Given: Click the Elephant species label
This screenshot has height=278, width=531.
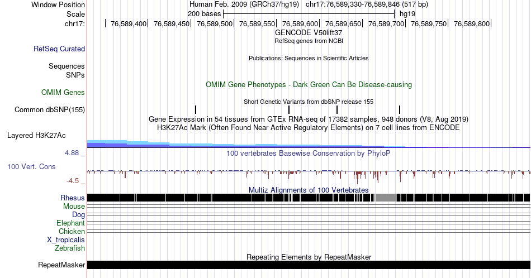Looking at the screenshot, I should [70, 223].
